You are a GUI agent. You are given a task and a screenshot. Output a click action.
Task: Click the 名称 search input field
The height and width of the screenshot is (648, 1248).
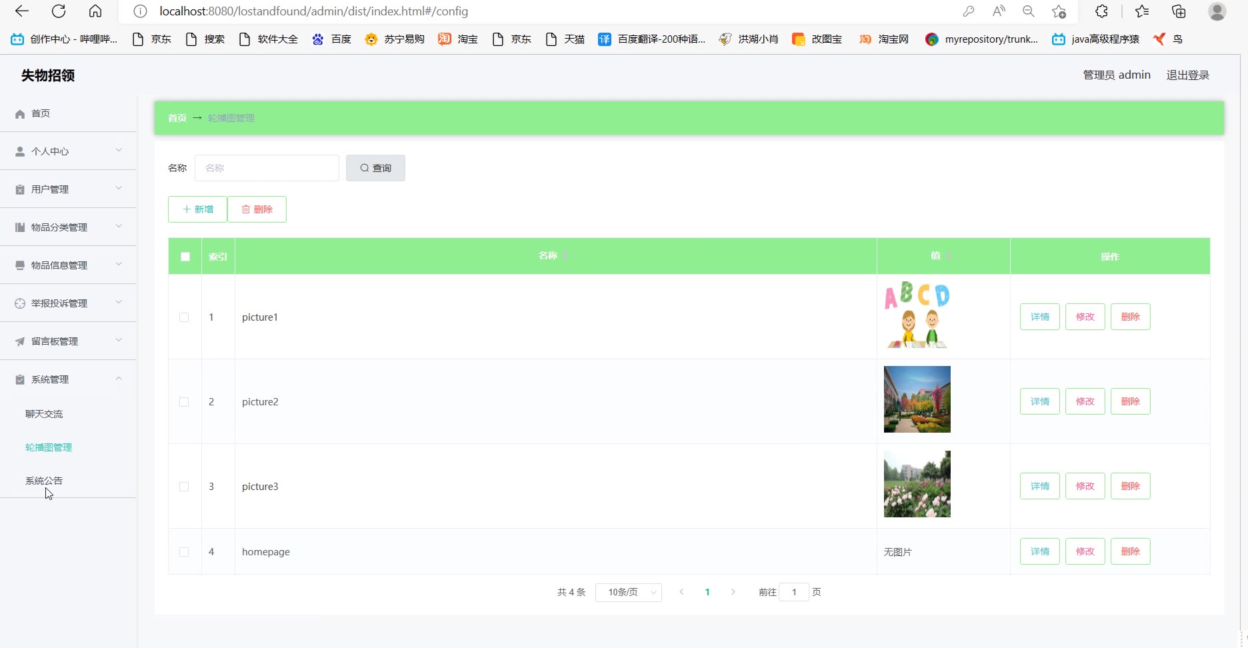pos(267,168)
